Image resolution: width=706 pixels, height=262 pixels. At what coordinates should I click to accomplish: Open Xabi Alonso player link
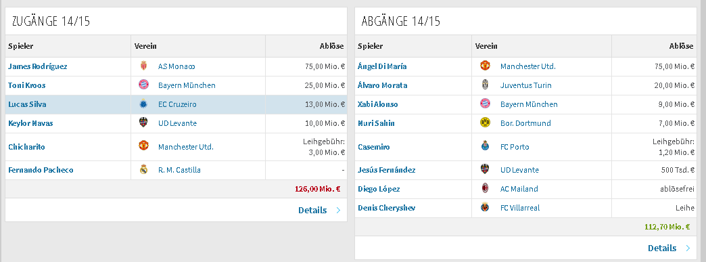(x=378, y=104)
